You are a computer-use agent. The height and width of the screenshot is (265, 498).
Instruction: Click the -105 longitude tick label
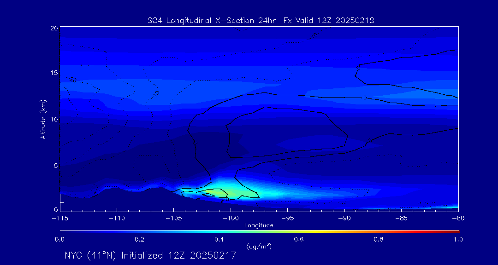pos(174,219)
